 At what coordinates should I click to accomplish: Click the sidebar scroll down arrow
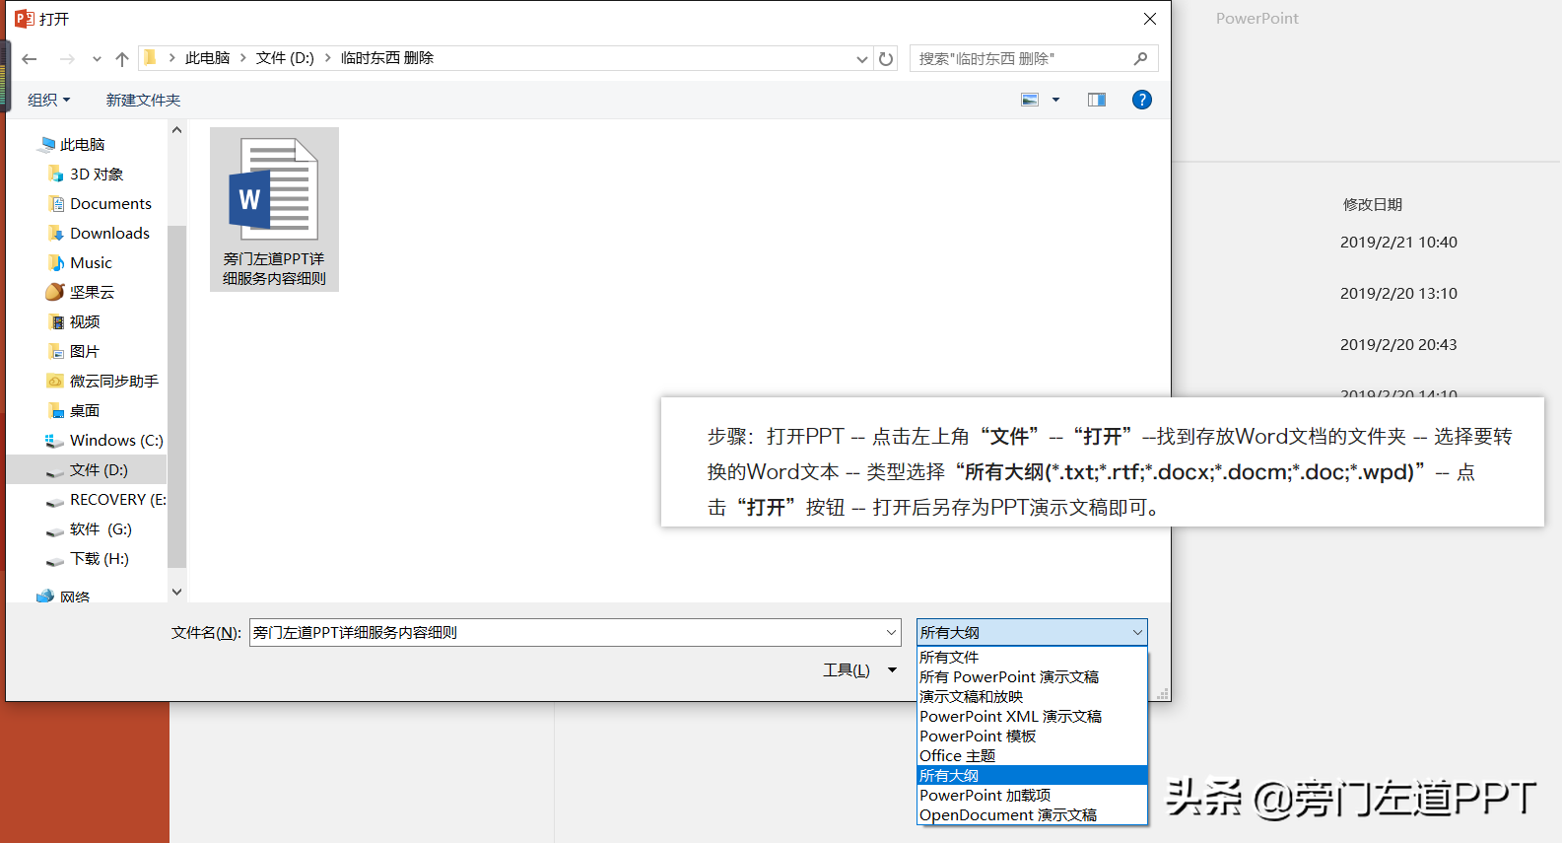point(177,592)
